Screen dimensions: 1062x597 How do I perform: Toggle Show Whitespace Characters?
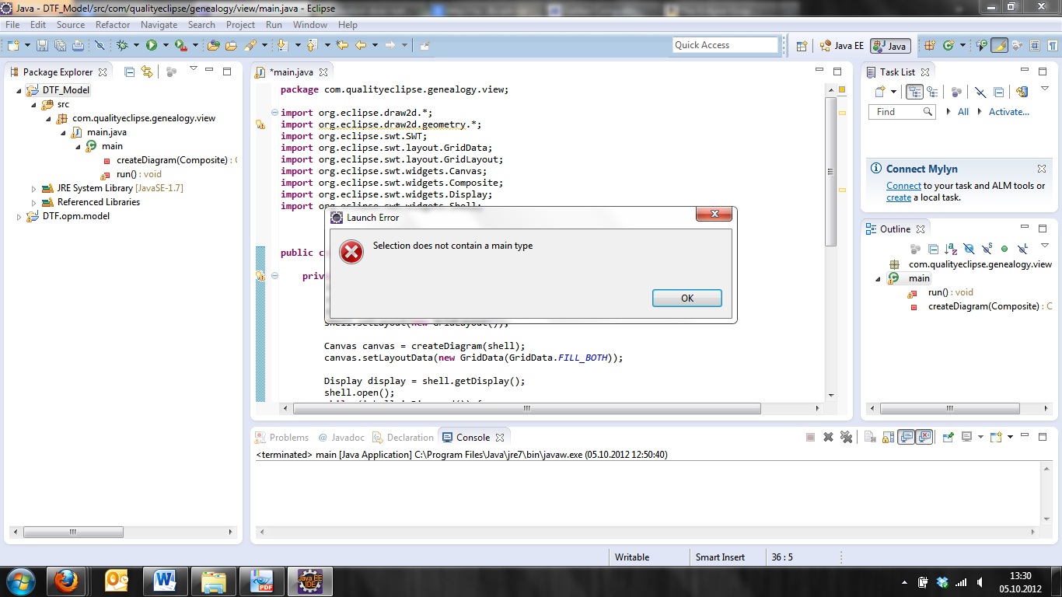coord(1053,45)
